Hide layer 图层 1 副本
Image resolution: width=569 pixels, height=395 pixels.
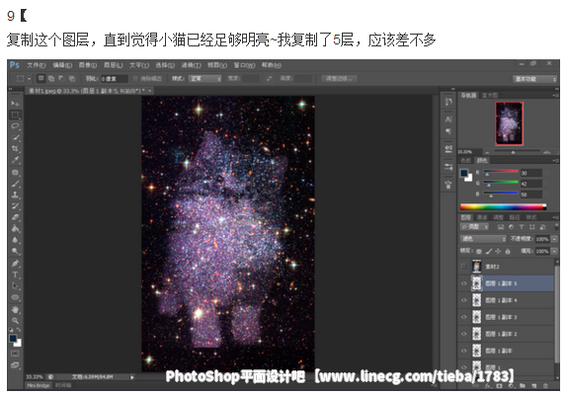pos(463,351)
